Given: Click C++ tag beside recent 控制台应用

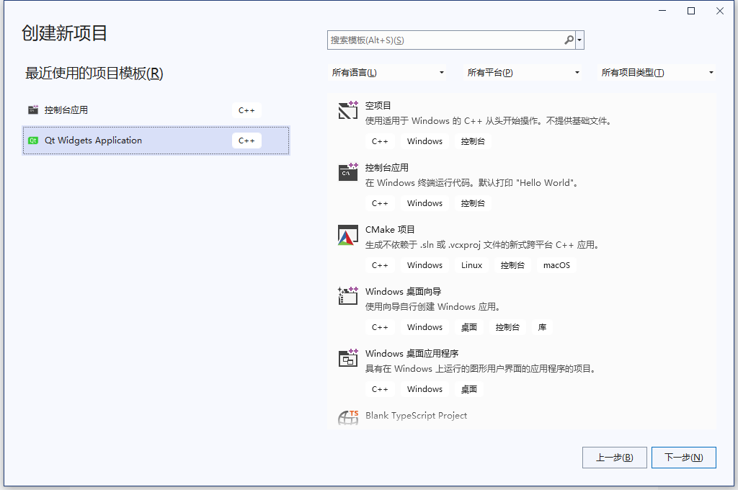Looking at the screenshot, I should [x=246, y=110].
